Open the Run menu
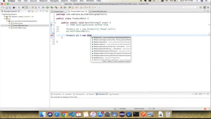Screen dimensions: 211x119 (x=82, y=1)
